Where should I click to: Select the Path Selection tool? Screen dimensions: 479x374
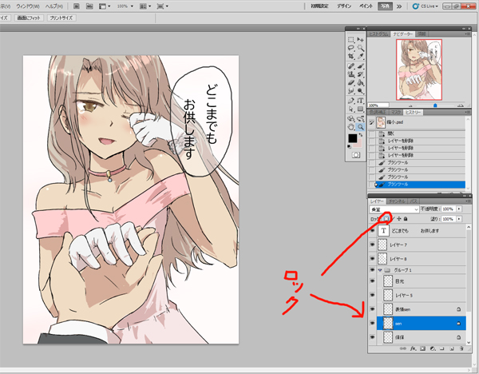point(351,109)
